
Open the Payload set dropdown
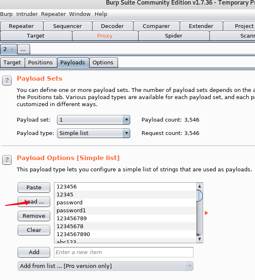coord(93,120)
